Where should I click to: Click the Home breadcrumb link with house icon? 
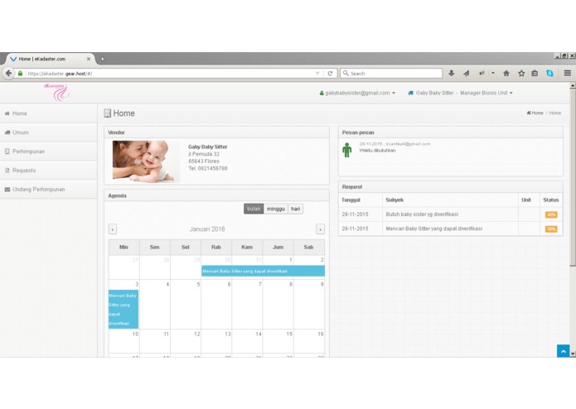point(535,113)
